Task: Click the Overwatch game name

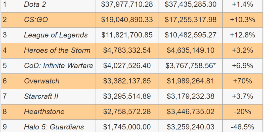Action: pos(42,81)
